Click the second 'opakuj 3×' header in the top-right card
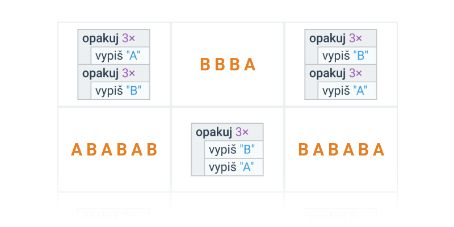Image resolution: width=454 pixels, height=227 pixels. point(341,73)
